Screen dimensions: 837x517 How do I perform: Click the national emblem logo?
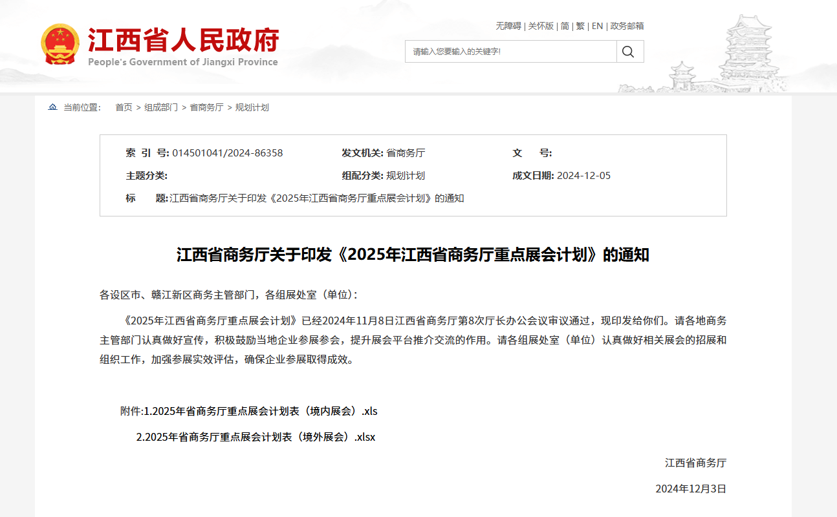pyautogui.click(x=60, y=45)
